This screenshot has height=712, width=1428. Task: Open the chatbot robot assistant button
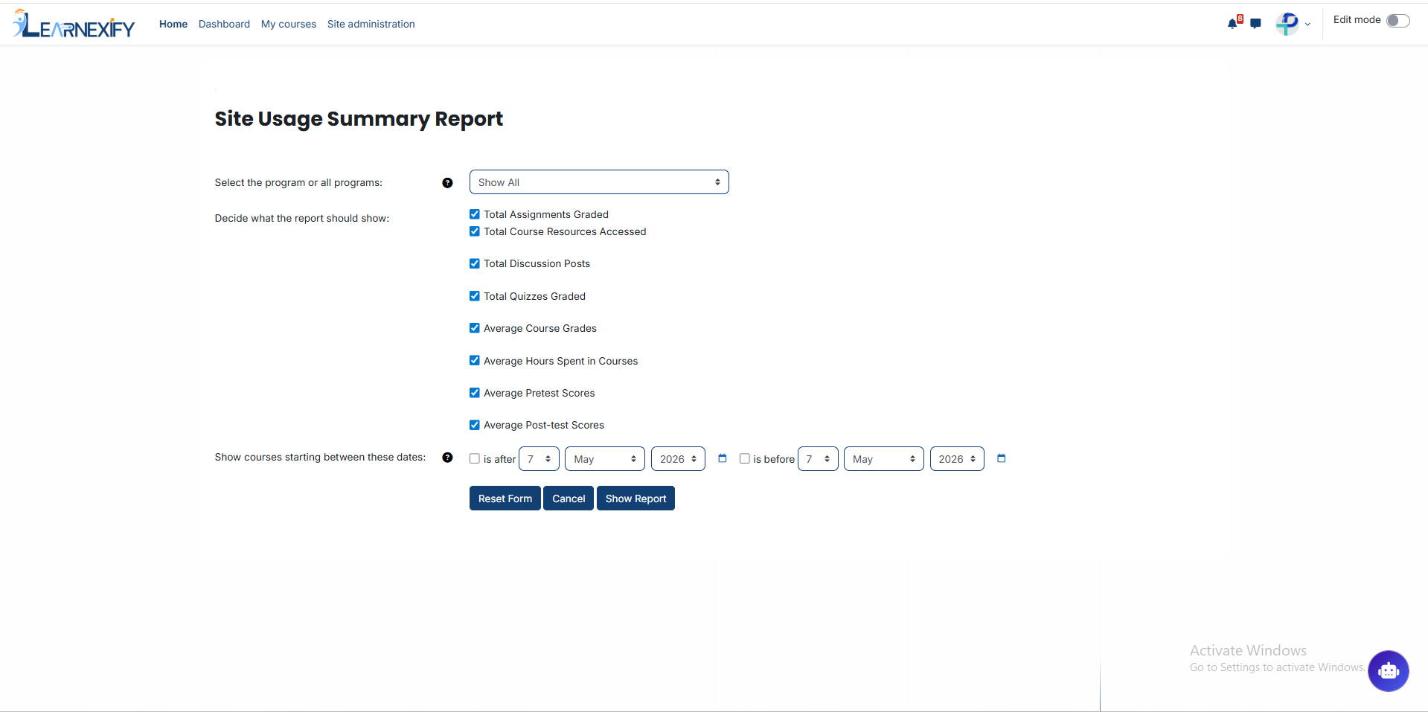coord(1388,671)
